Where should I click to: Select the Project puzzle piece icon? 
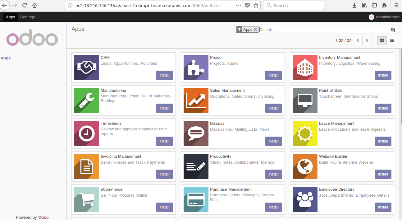pyautogui.click(x=196, y=68)
